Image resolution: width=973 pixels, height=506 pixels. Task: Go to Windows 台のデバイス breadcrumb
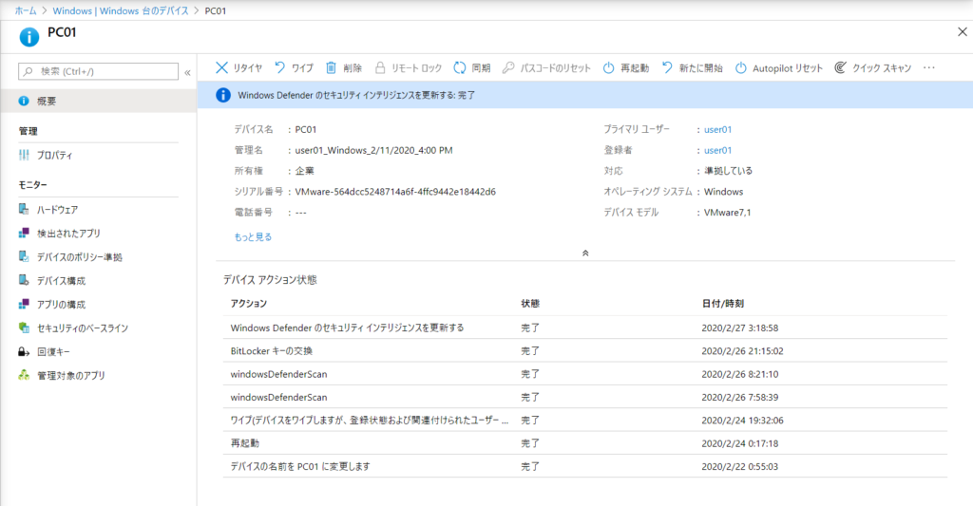pos(121,10)
